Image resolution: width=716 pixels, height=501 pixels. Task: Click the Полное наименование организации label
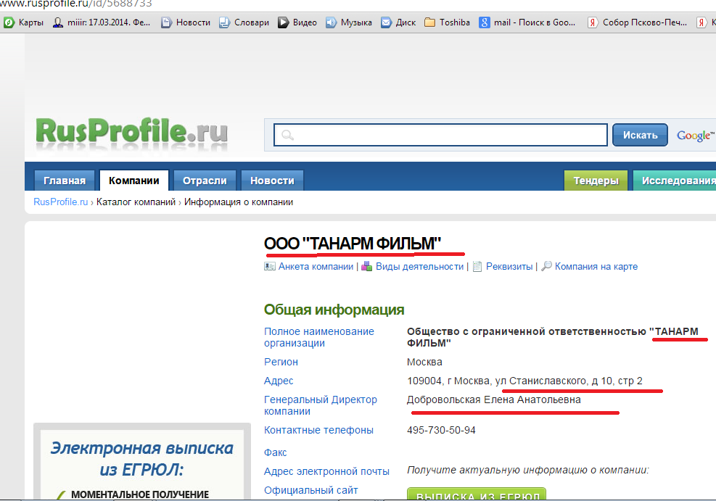tap(318, 337)
